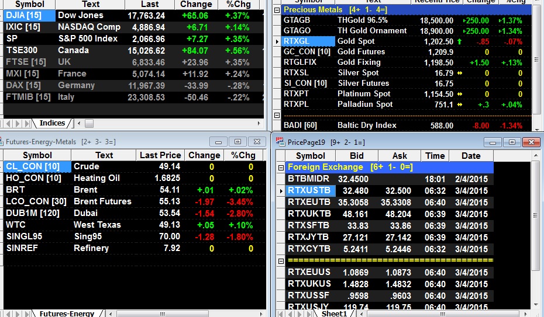Select the GTAGB symbol cell

(x=308, y=20)
